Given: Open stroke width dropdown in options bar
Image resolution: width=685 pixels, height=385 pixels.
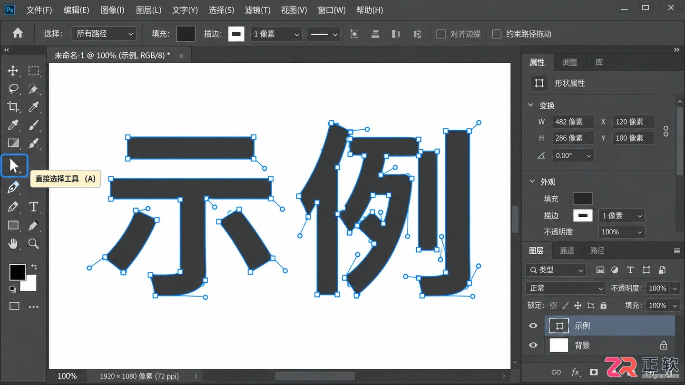Looking at the screenshot, I should [x=276, y=34].
